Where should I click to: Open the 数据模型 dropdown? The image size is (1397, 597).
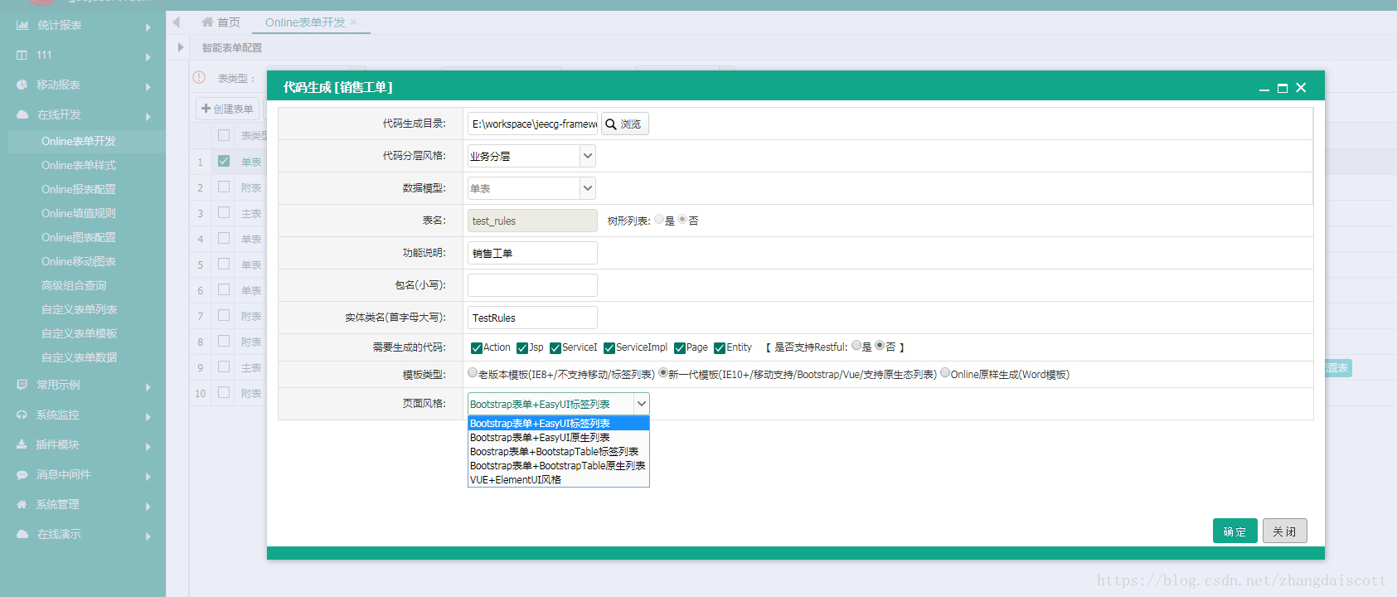(587, 188)
